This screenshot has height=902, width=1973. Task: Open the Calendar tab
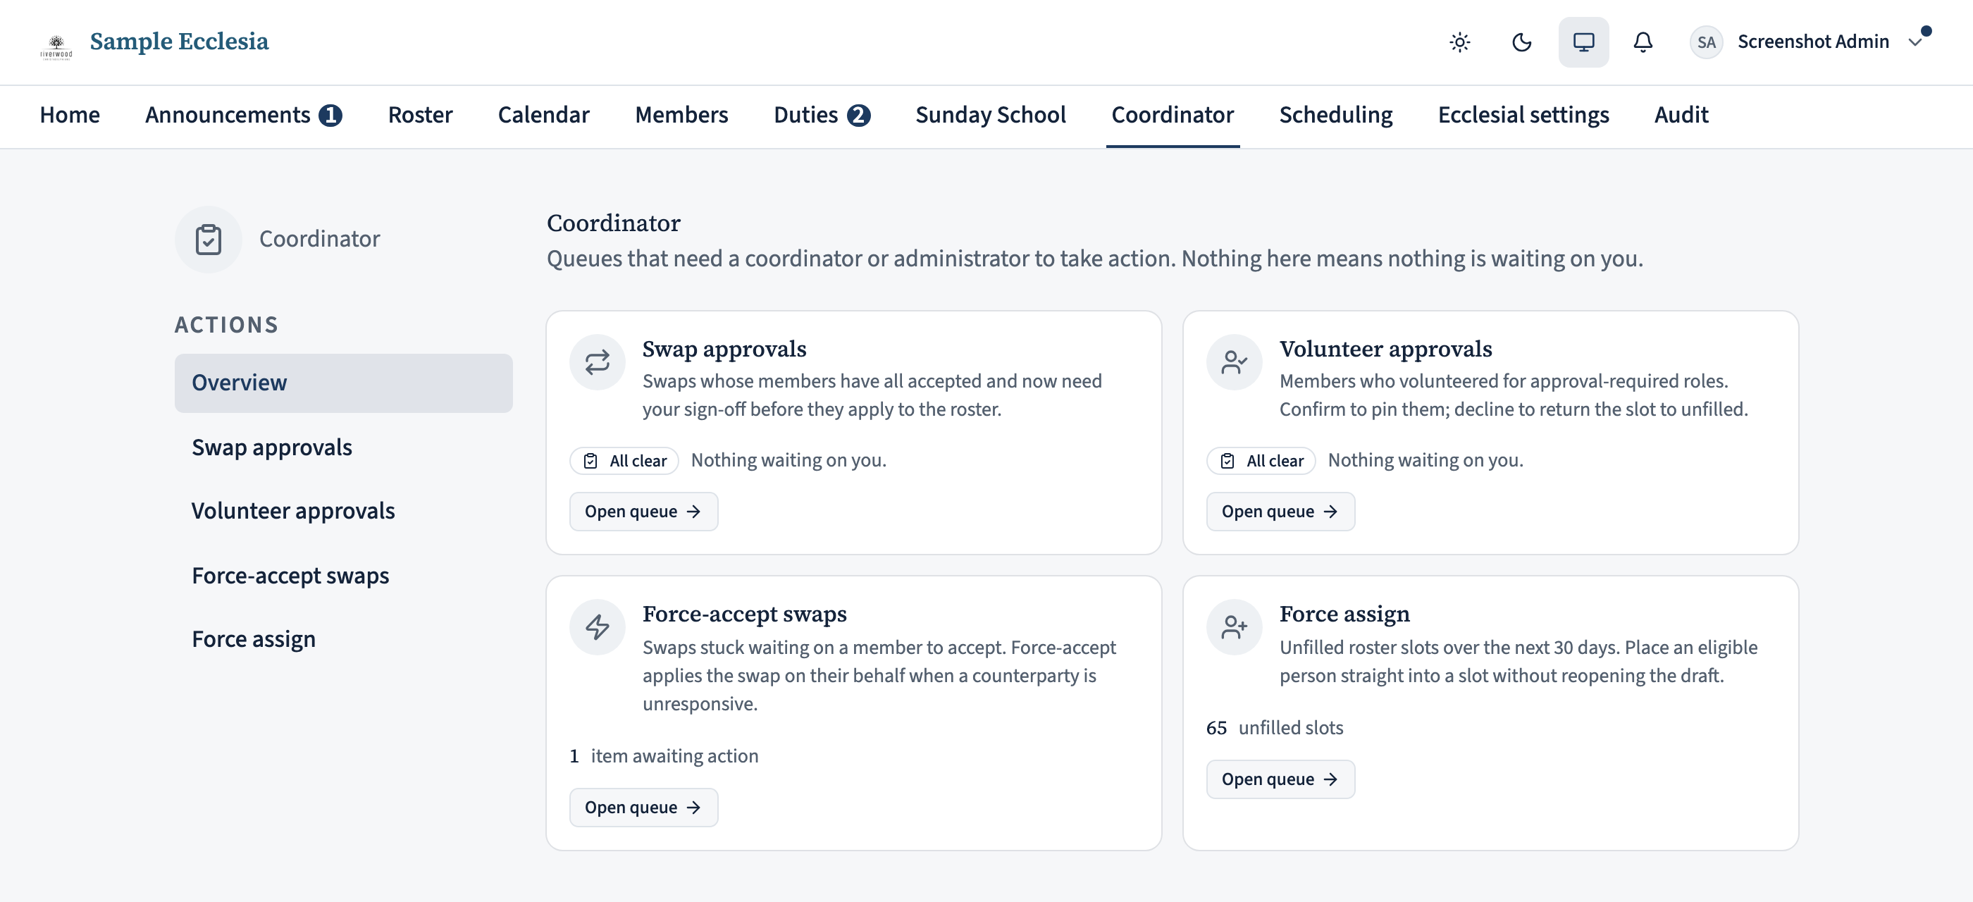[x=543, y=115]
